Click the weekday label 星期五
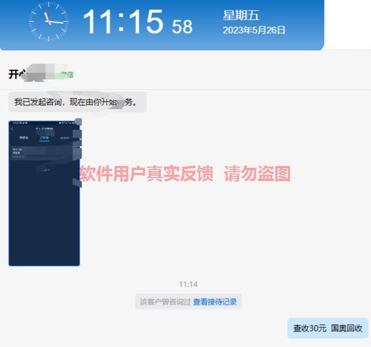The image size is (371, 347). 241,16
